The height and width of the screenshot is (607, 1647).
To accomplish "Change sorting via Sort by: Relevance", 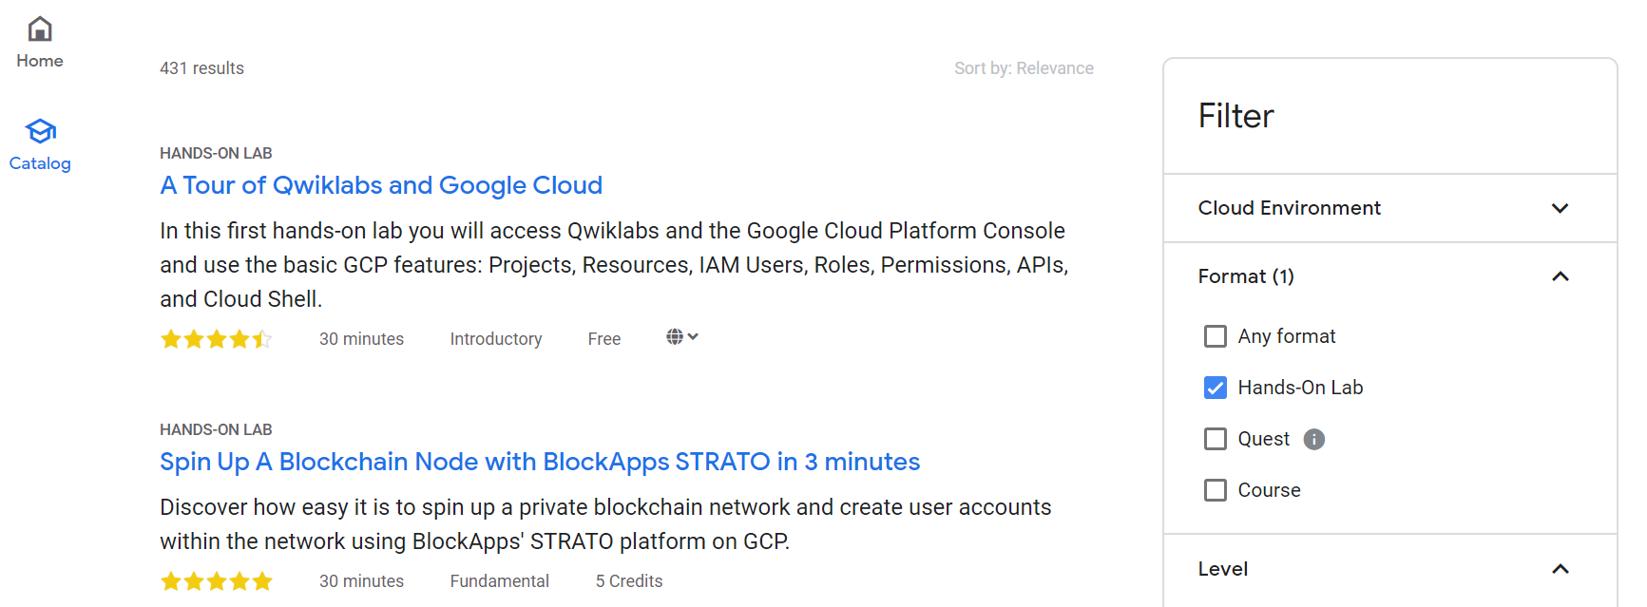I will tap(1024, 68).
